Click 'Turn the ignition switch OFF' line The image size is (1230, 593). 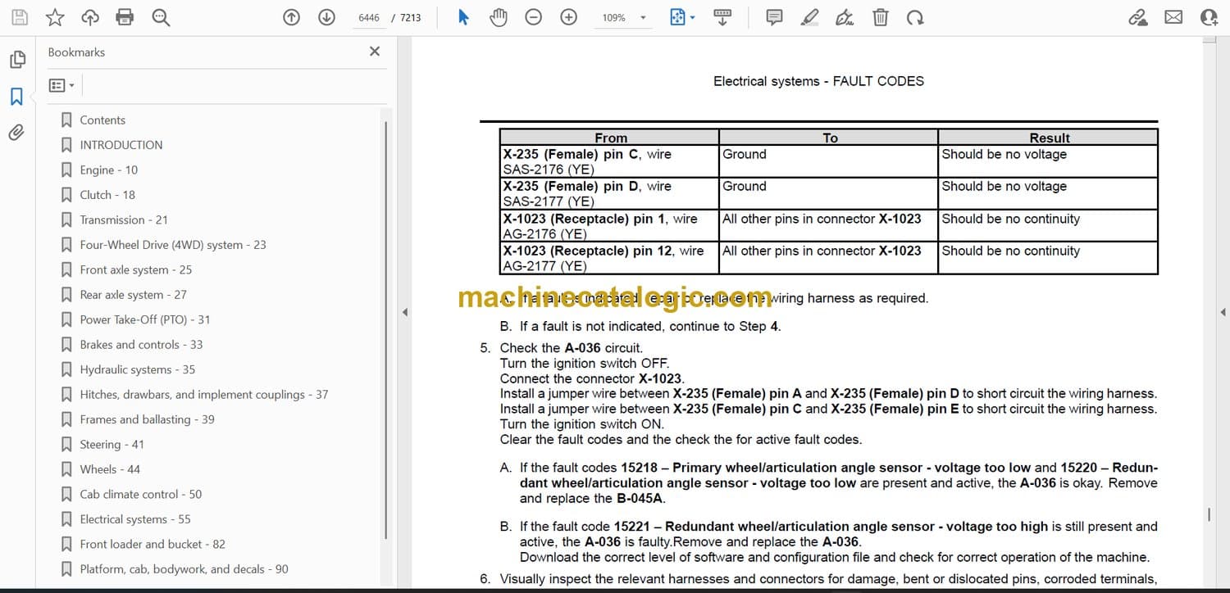pos(585,363)
